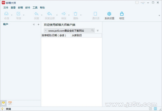
Task: Click the 写信 compose mail icon
Action: [18, 14]
